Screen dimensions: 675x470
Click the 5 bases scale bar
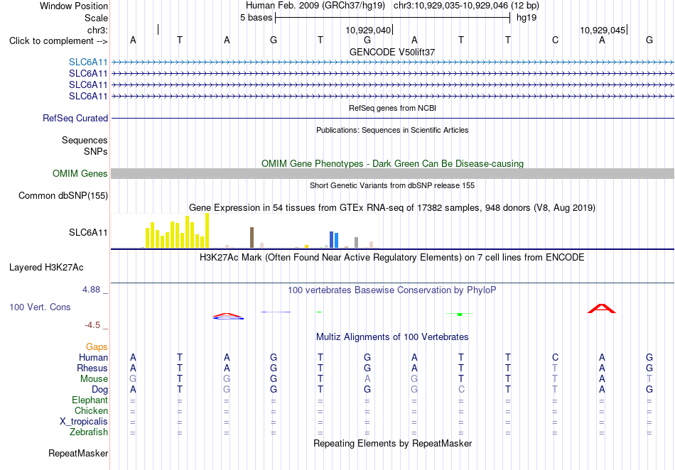pyautogui.click(x=392, y=18)
